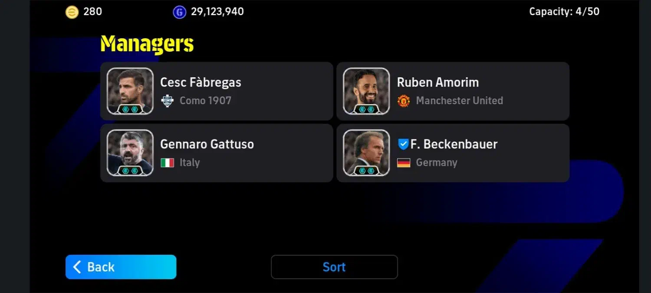Open Cesc Fàbregas portrait thumbnail
Viewport: 651px width, 293px height.
coord(130,91)
